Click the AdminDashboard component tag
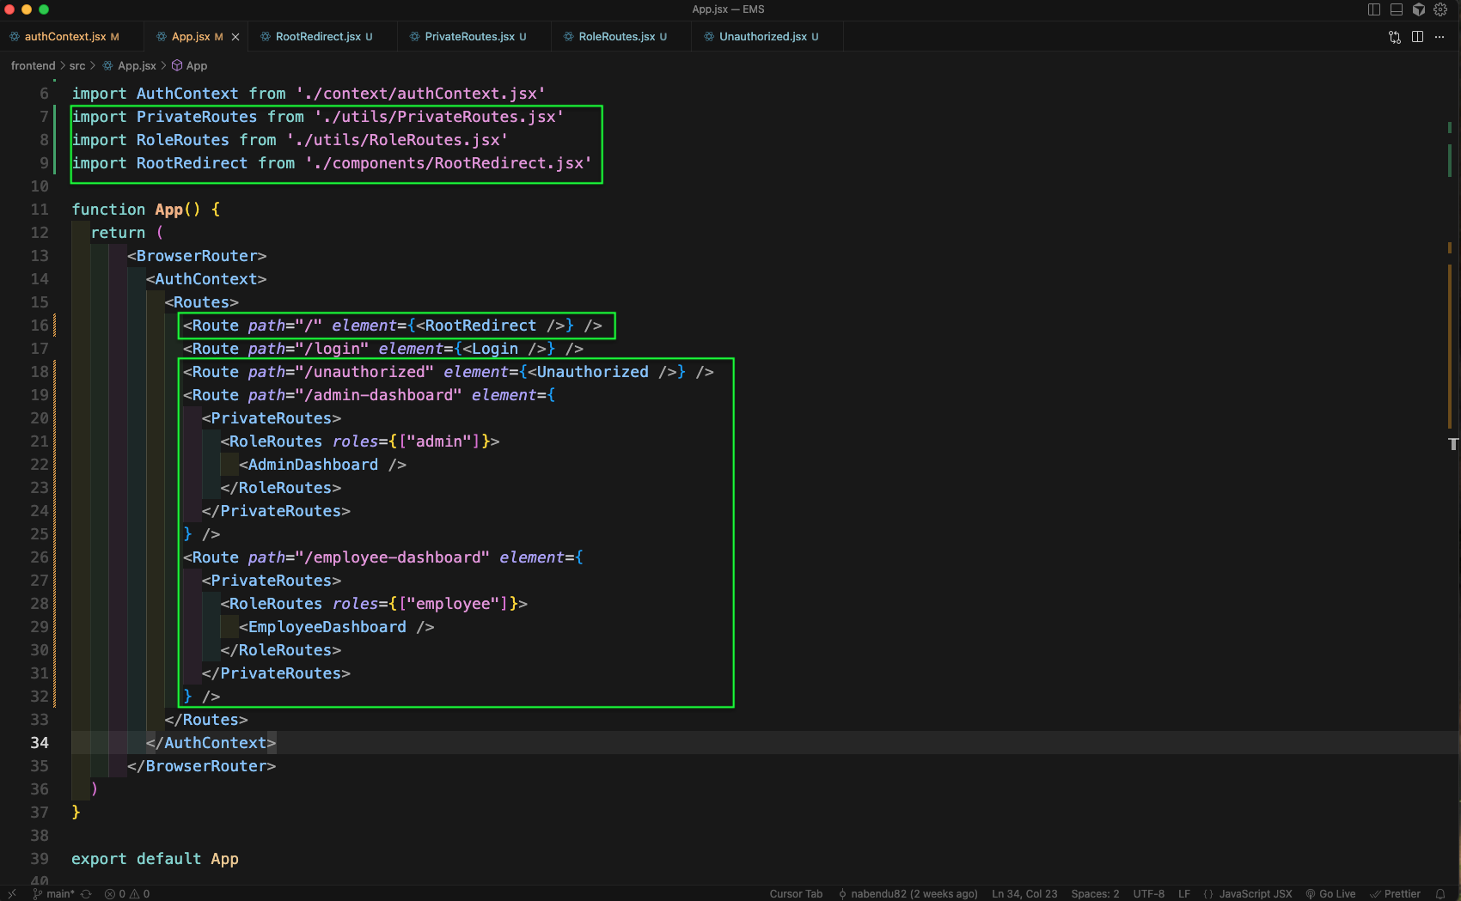This screenshot has height=901, width=1461. [322, 465]
